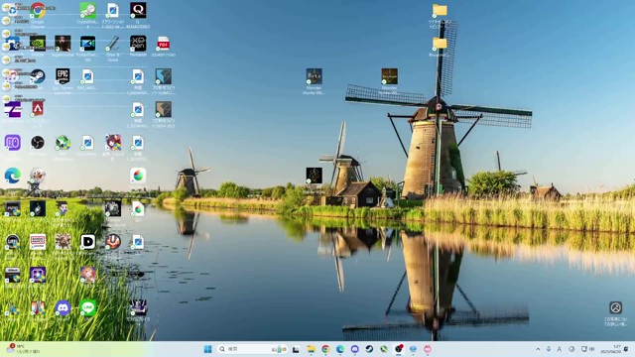
Task: Open the purple Z game shortcut
Action: [x=13, y=109]
